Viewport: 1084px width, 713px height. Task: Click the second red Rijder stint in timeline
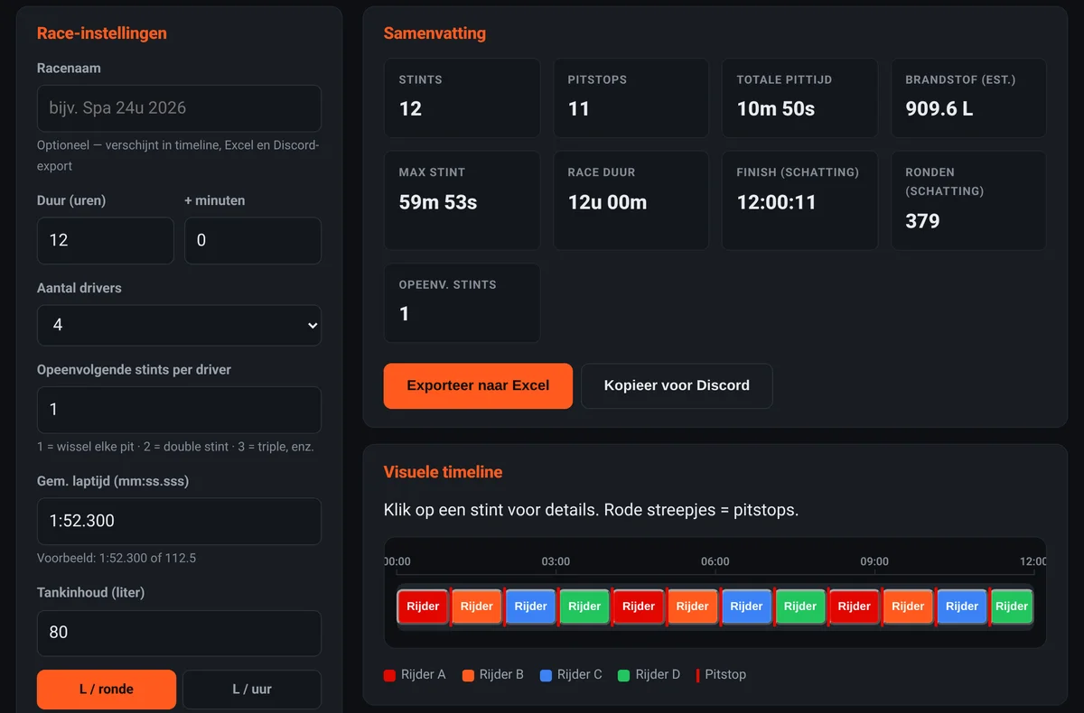tap(639, 607)
